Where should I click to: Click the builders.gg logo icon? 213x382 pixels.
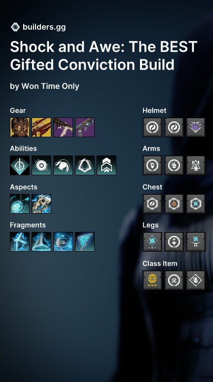[15, 27]
